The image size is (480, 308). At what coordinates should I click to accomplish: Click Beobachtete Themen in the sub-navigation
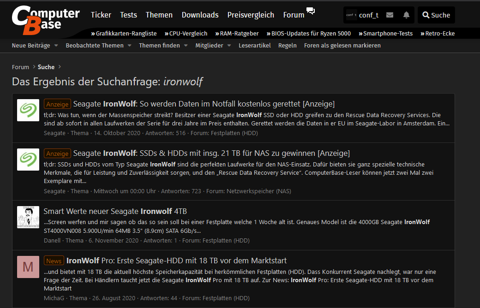coord(95,45)
